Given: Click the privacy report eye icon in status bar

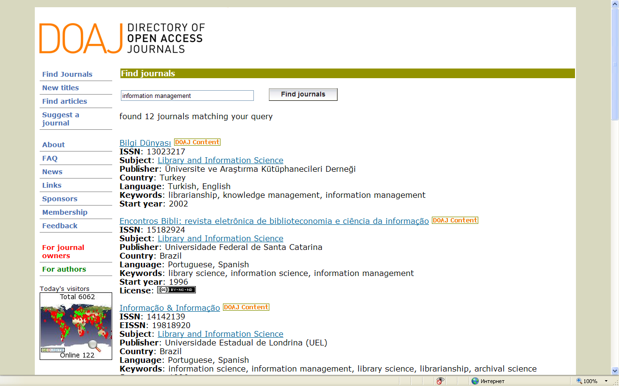Looking at the screenshot, I should [440, 381].
